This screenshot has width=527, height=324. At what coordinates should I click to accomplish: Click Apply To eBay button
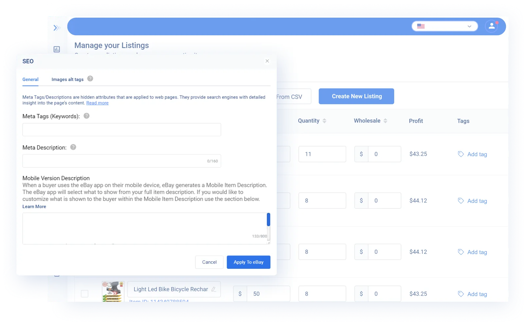pyautogui.click(x=249, y=262)
